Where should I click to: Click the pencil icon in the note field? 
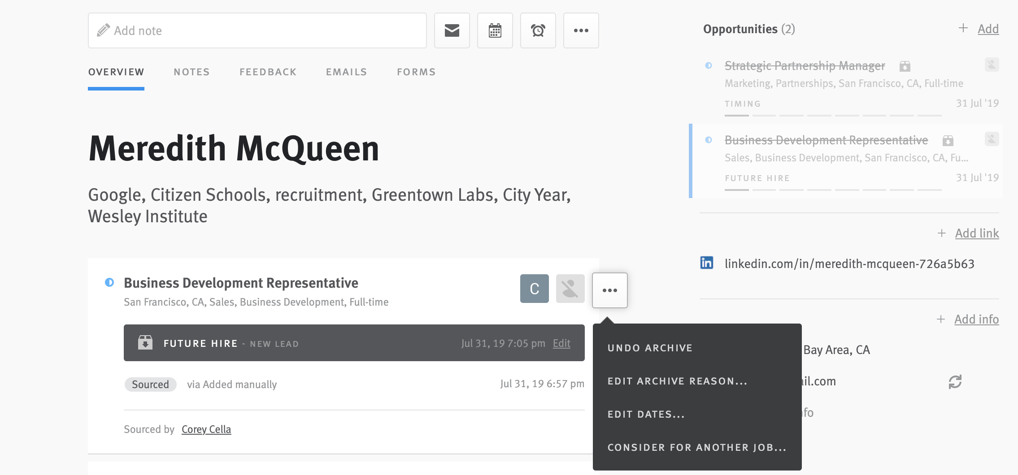(103, 30)
